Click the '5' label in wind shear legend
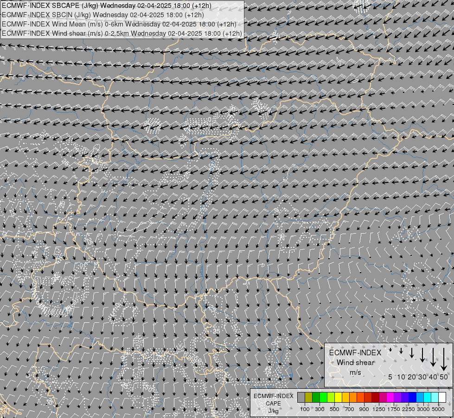Viewport: 454px width, 418px height. click(x=390, y=377)
